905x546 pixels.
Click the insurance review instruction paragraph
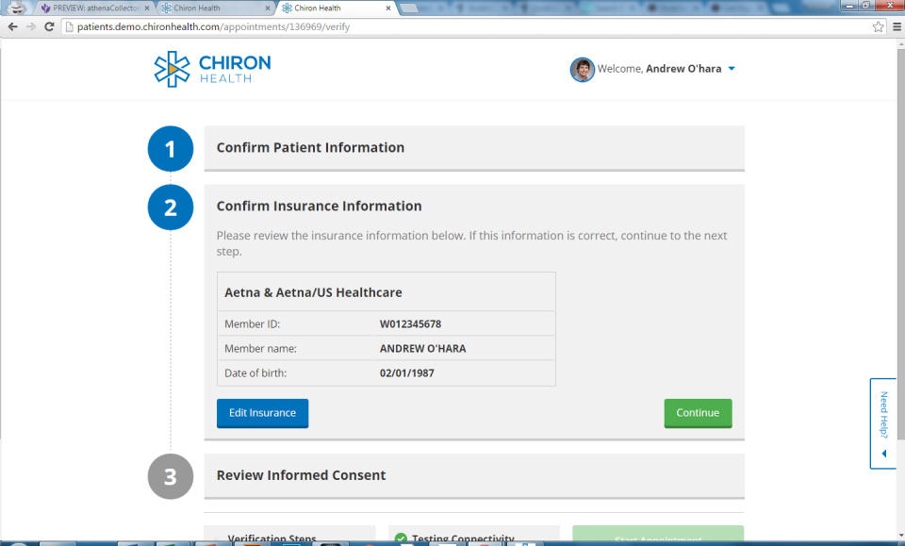[x=471, y=243]
